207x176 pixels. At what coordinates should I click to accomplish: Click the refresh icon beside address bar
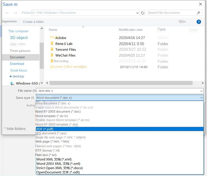143,13
